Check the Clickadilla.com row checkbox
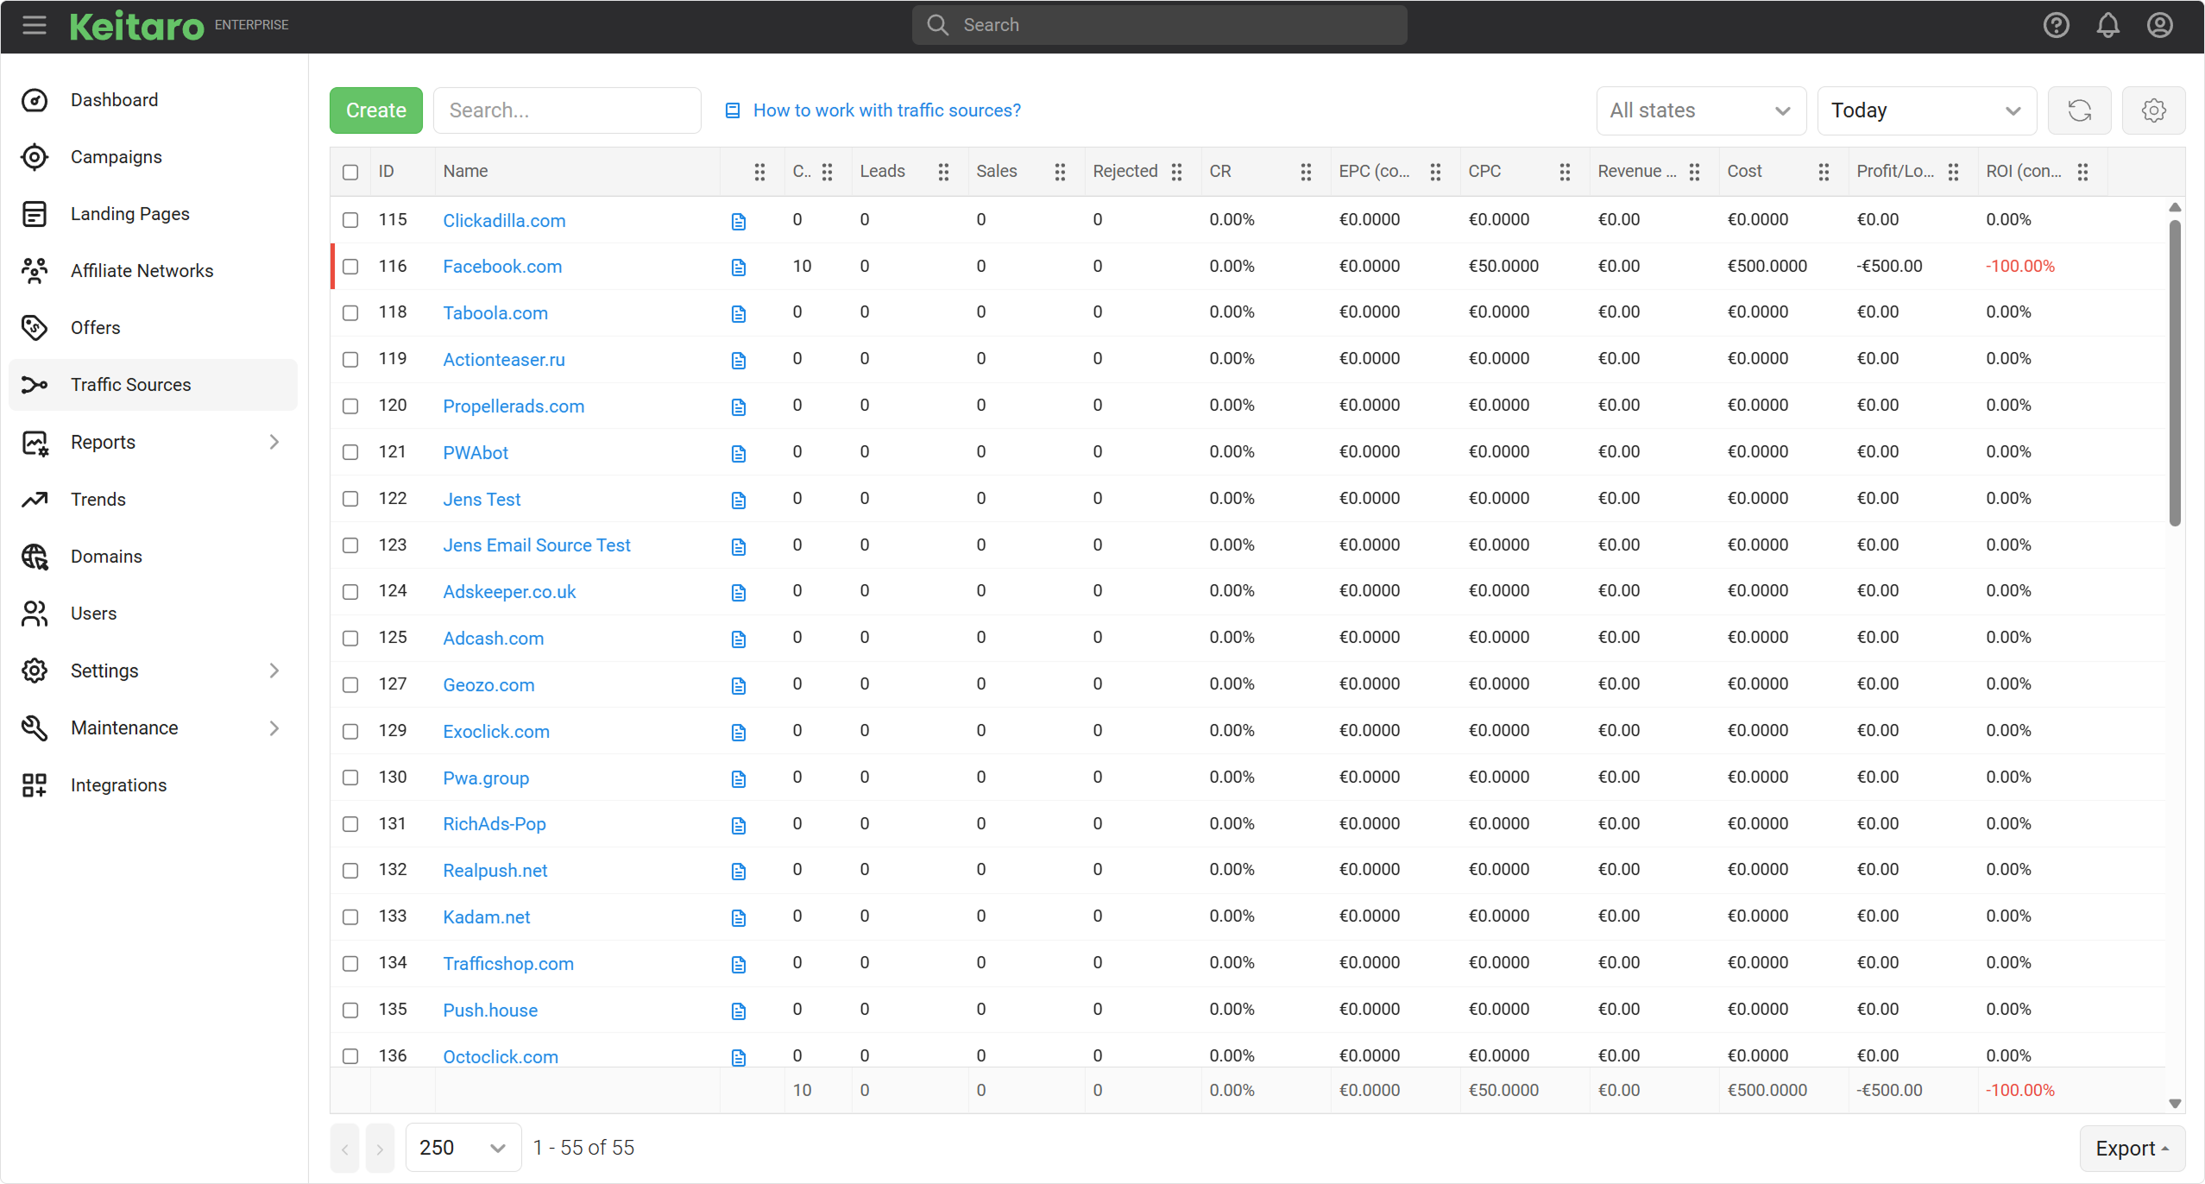Viewport: 2205px width, 1184px height. tap(350, 220)
